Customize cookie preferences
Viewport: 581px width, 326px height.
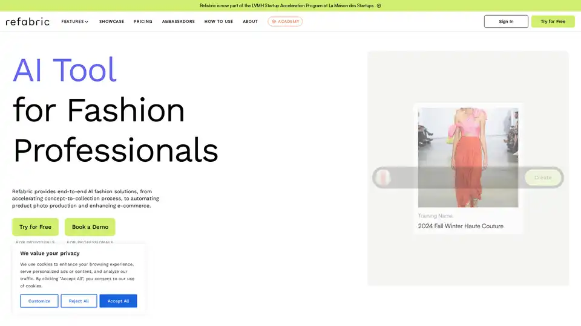pyautogui.click(x=39, y=301)
